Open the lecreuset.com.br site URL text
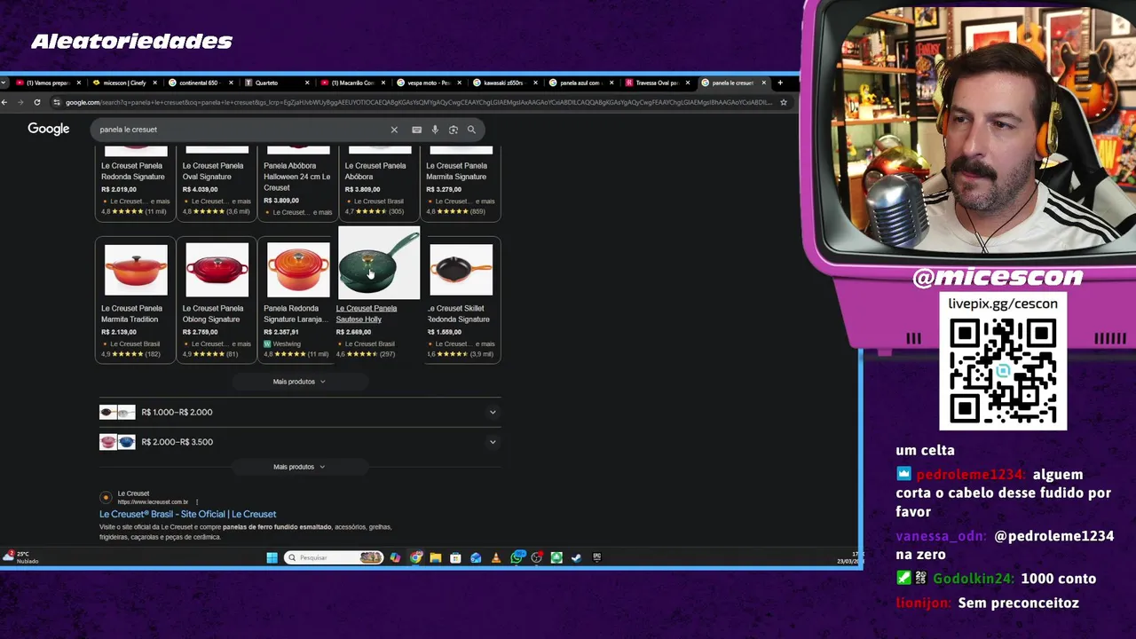Image resolution: width=1136 pixels, height=639 pixels. click(x=153, y=502)
